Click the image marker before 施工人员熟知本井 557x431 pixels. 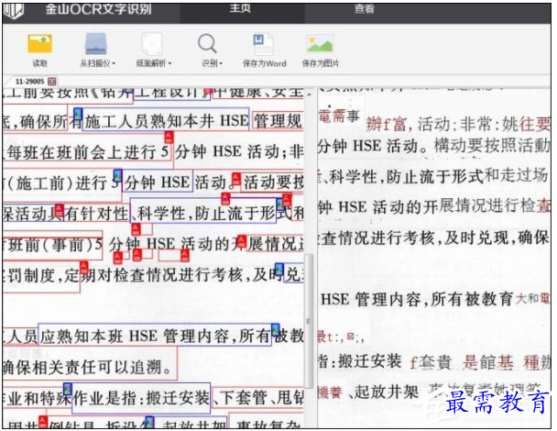78,114
